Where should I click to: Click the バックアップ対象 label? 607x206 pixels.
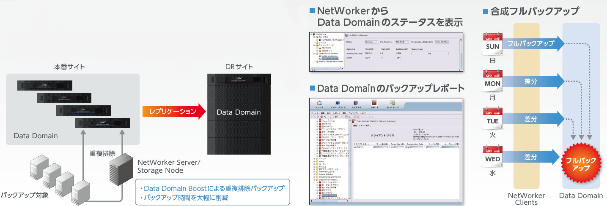click(x=25, y=195)
